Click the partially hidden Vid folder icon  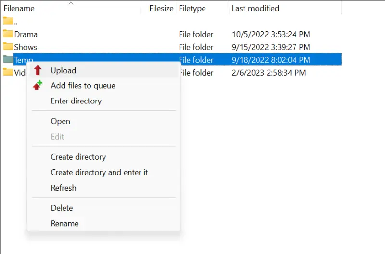tap(8, 72)
